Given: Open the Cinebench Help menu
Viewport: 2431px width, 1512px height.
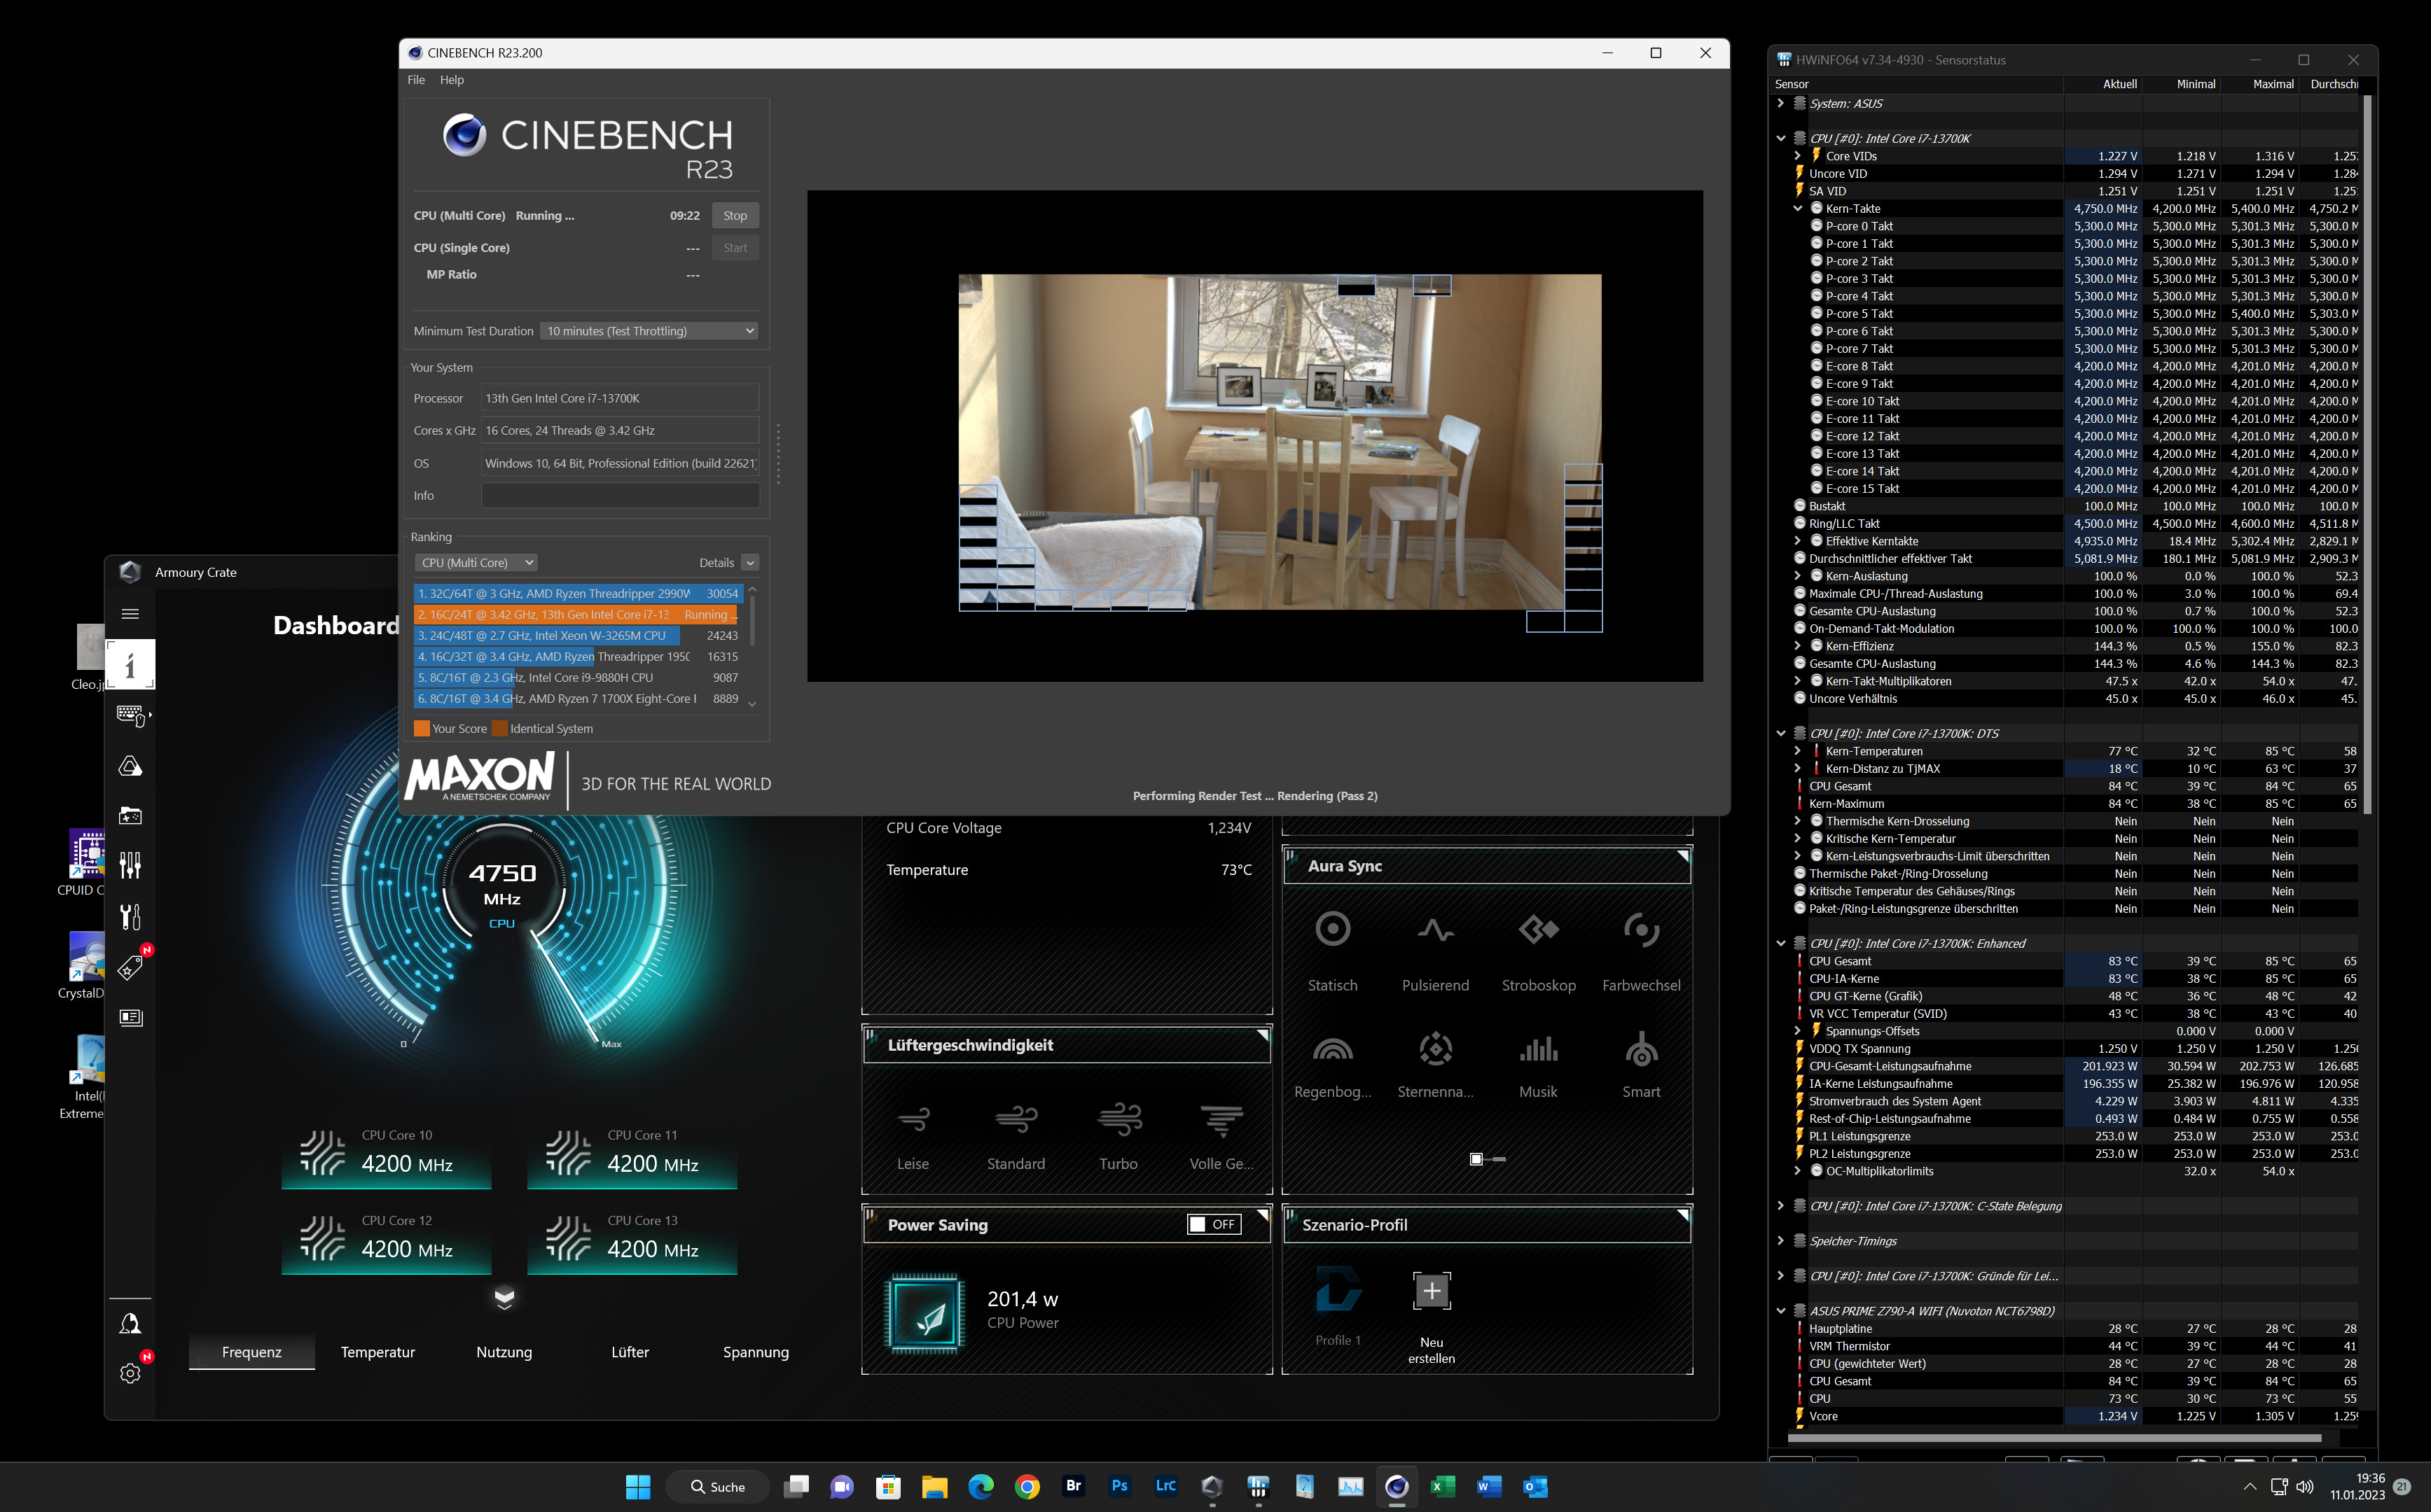Looking at the screenshot, I should coord(451,80).
